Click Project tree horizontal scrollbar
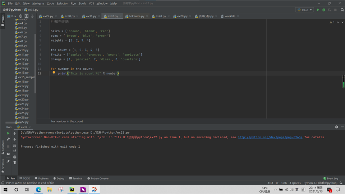Image resolution: width=345 pixels, height=194 pixels. coord(14,123)
